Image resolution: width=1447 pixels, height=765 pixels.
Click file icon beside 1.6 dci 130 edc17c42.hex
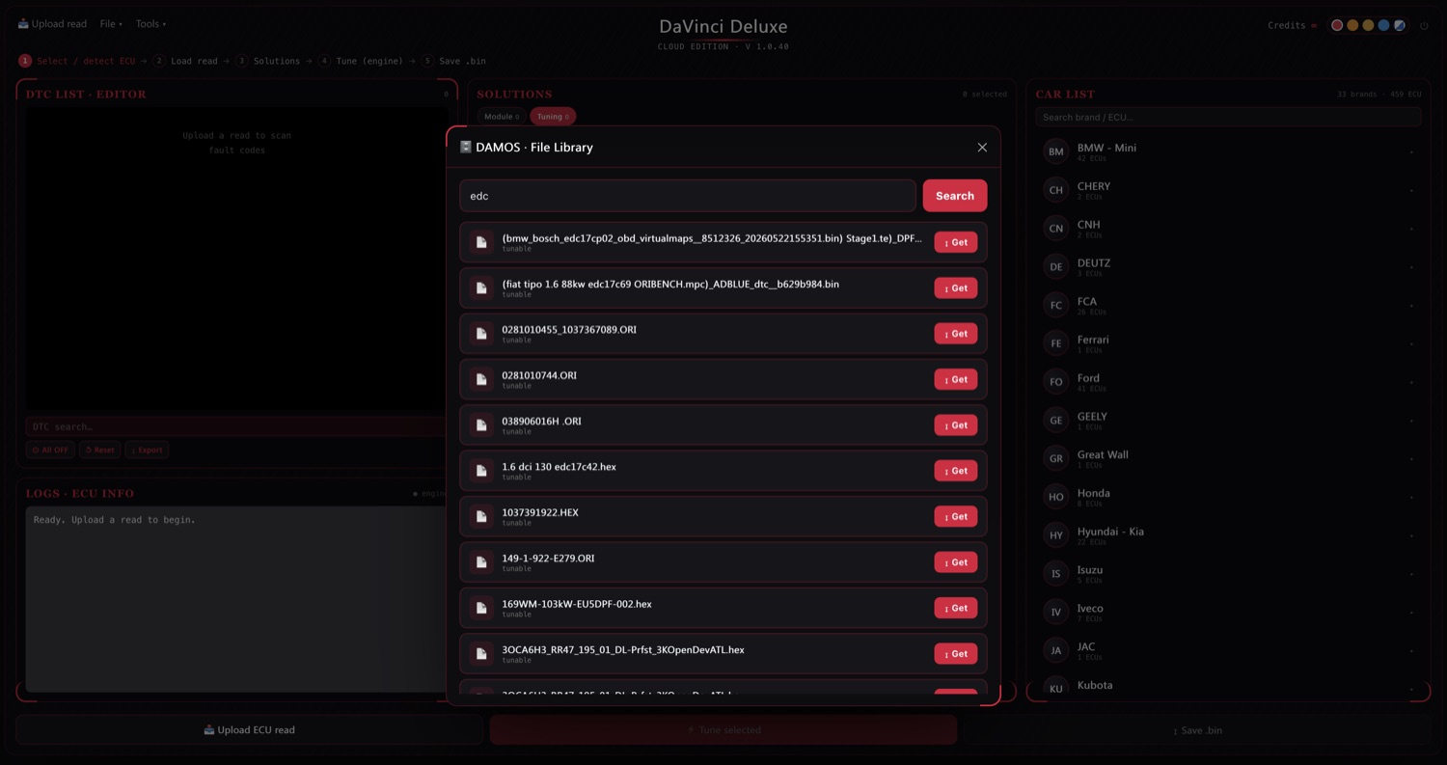tap(481, 471)
